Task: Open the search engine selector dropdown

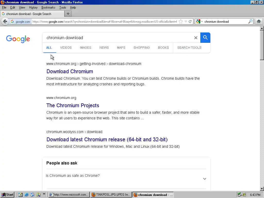Action: coord(199,22)
